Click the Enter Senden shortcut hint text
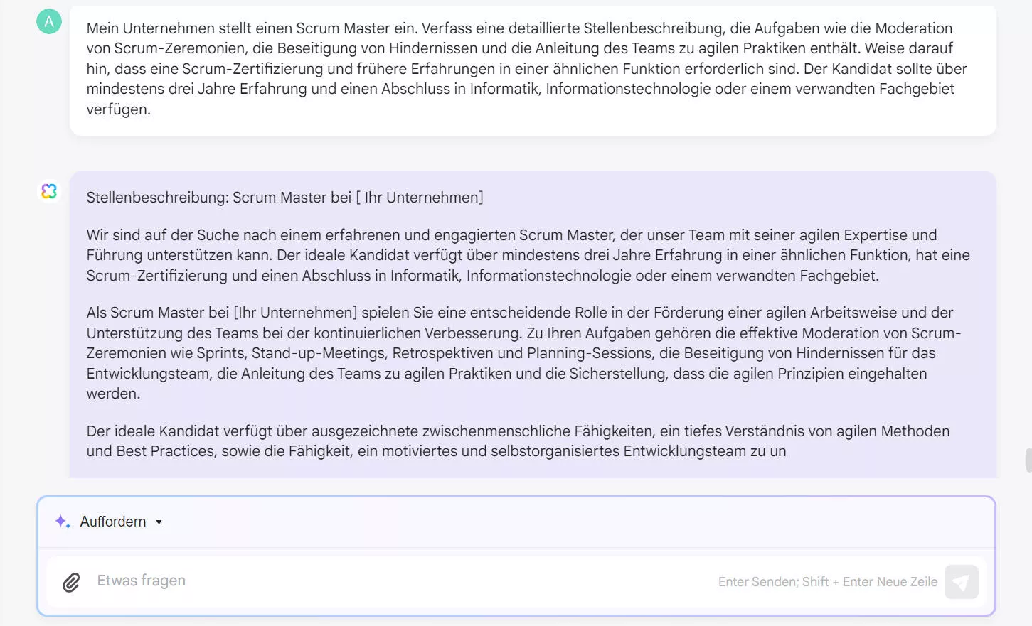This screenshot has width=1032, height=626. [x=827, y=581]
